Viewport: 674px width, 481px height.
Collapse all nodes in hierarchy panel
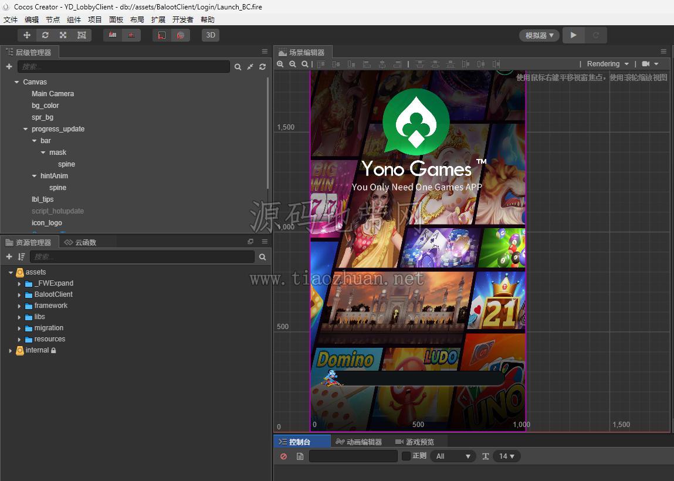click(250, 67)
